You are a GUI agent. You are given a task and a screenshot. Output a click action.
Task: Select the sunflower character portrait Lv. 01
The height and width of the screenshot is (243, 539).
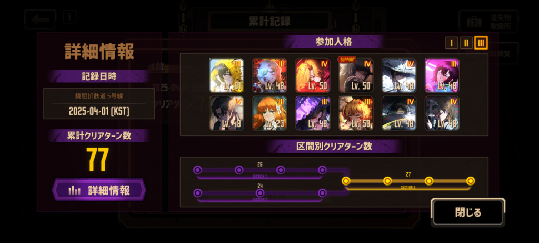pos(227,75)
